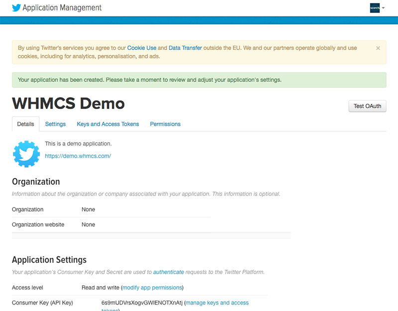Screen dimensions: 398x311
Task: Click the Read and write access value
Action: pyautogui.click(x=100, y=288)
